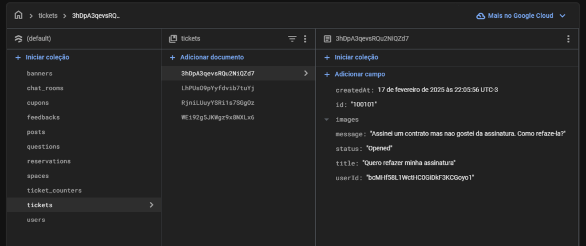The width and height of the screenshot is (586, 246).
Task: Click message field value text
Action: click(x=468, y=133)
